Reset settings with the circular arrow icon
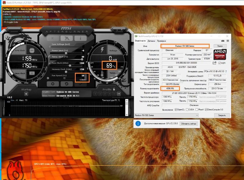The width and height of the screenshot is (244, 180). [x=66, y=84]
